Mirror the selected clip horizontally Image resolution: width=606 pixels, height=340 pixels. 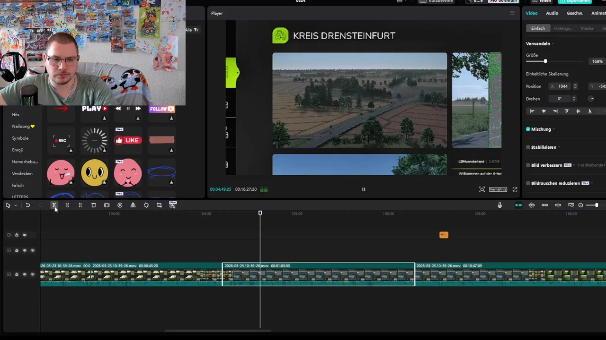tap(133, 205)
